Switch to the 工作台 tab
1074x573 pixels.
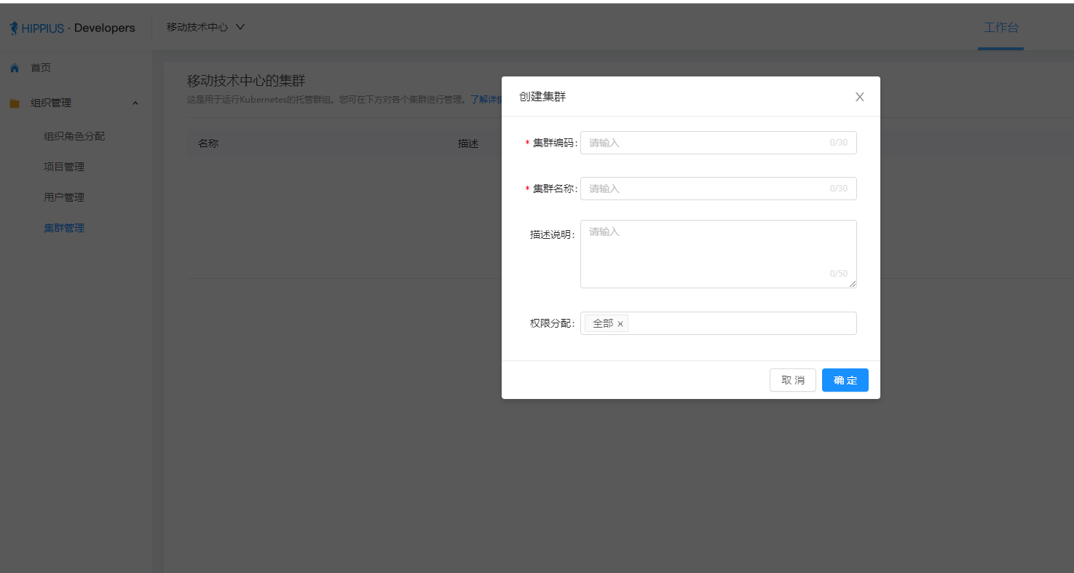[1000, 28]
